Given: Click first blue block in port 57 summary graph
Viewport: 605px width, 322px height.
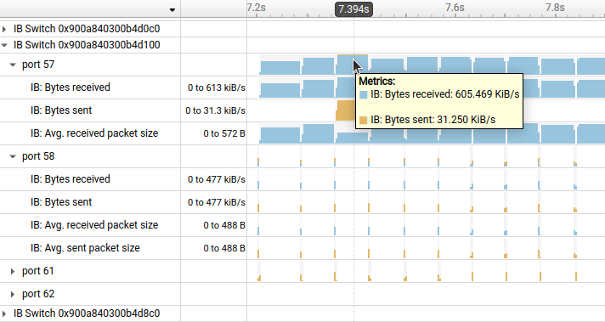Looking at the screenshot, I should tap(280, 67).
